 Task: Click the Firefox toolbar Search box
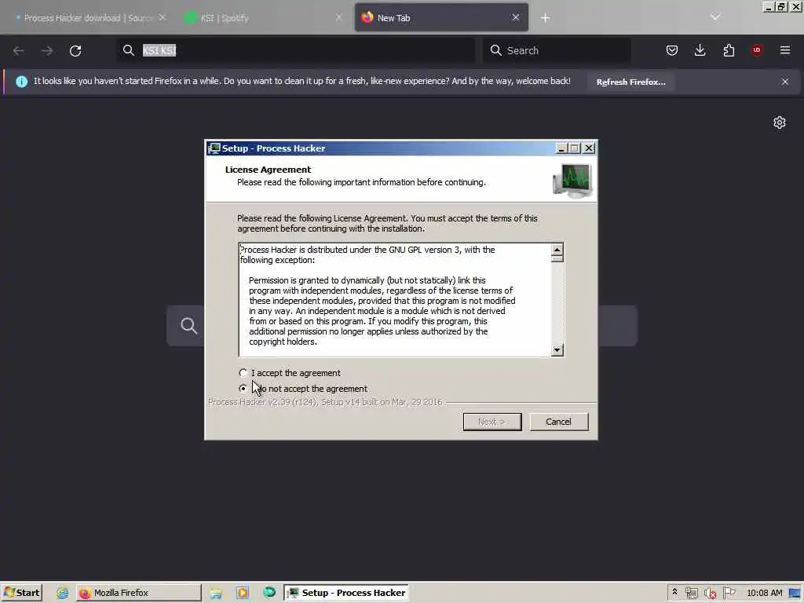pyautogui.click(x=557, y=50)
